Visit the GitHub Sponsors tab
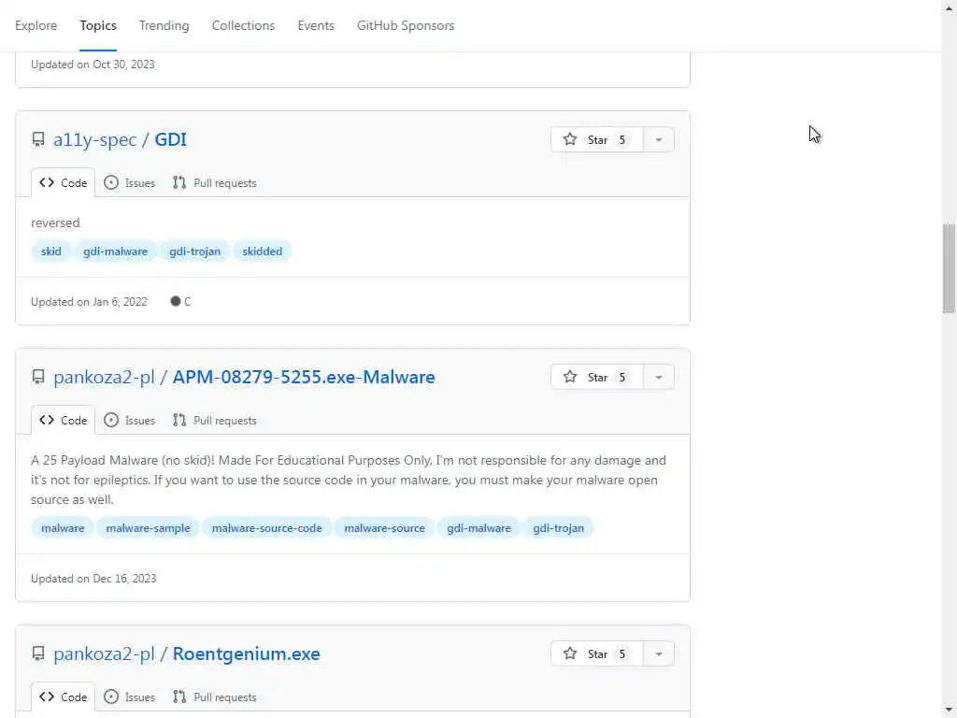The image size is (957, 718). tap(406, 25)
